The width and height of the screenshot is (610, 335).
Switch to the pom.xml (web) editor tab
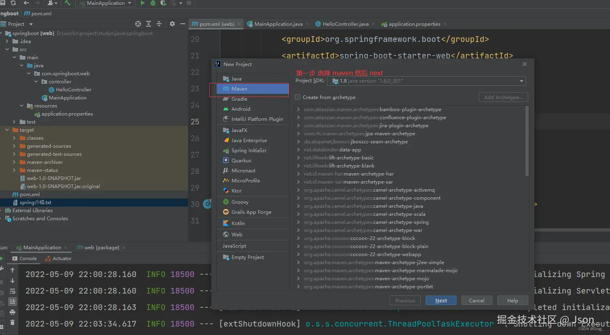pos(216,24)
